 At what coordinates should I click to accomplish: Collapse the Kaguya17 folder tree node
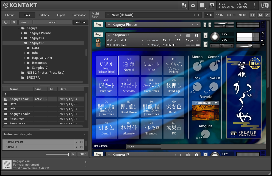pyautogui.click(x=21, y=43)
